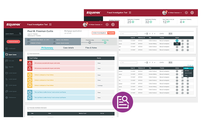Viewport: 202px width, 124px height.
Task: Click eye icon in lower table's first row
Action: click(x=177, y=71)
